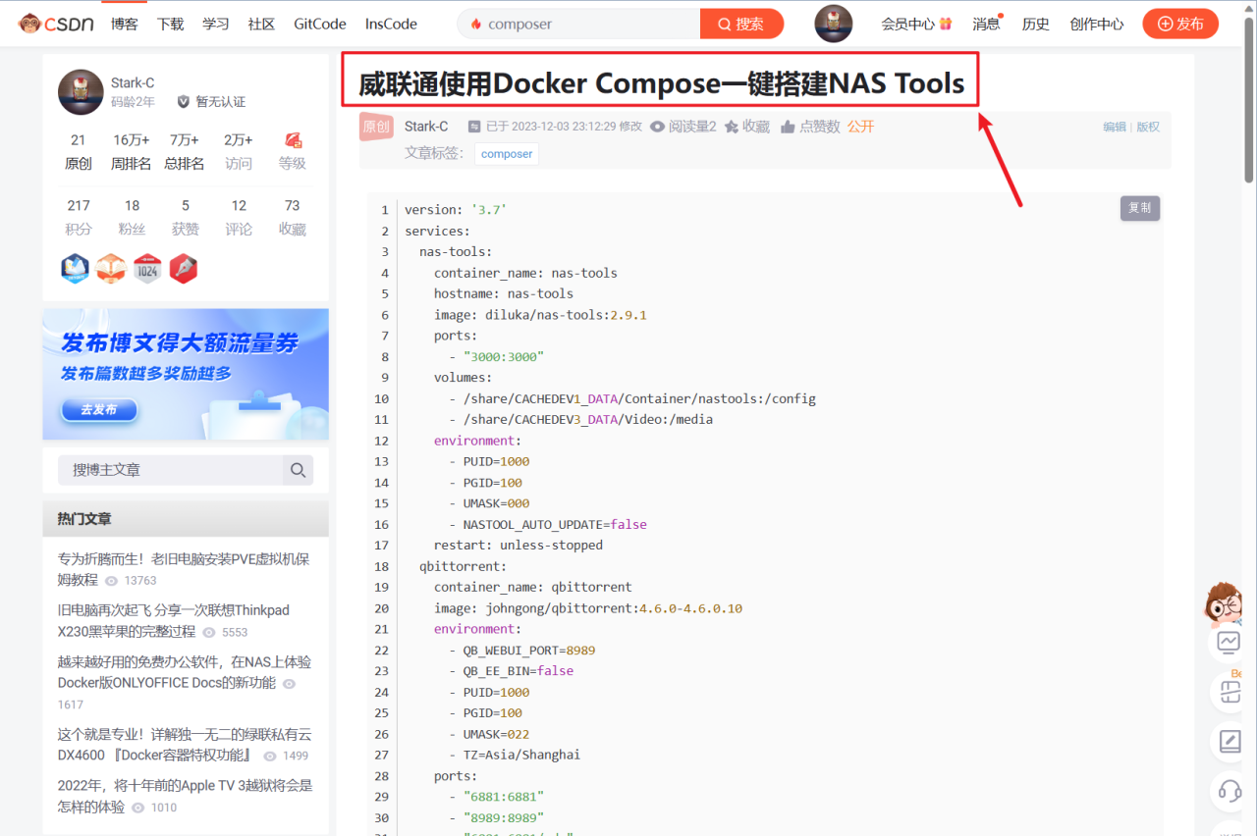Screen dimensions: 1257x836
Task: Open hot article 专为折腾而生！老旧电脑安装PVE虚拟机保姆教程
Action: click(x=184, y=569)
